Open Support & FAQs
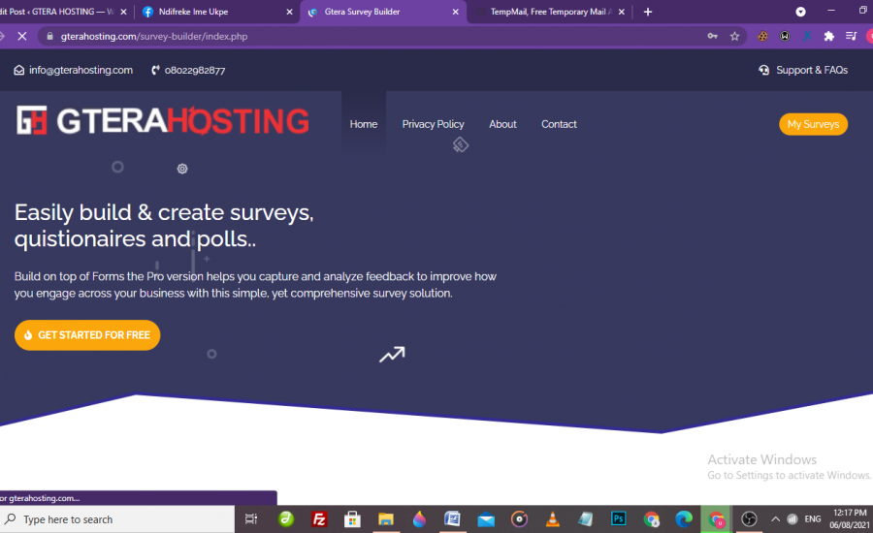 click(x=803, y=70)
